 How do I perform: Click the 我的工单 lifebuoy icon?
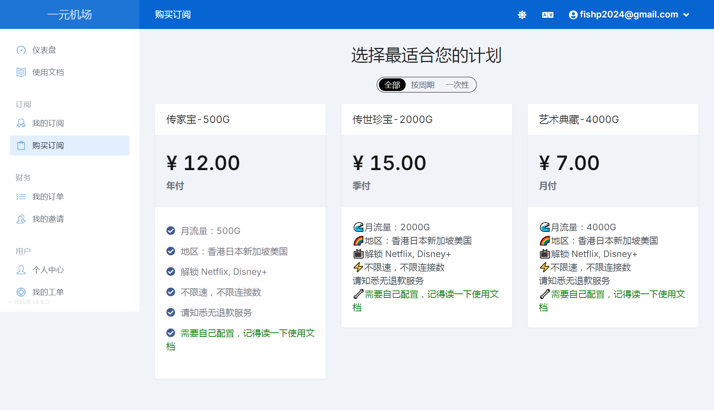[x=21, y=292]
